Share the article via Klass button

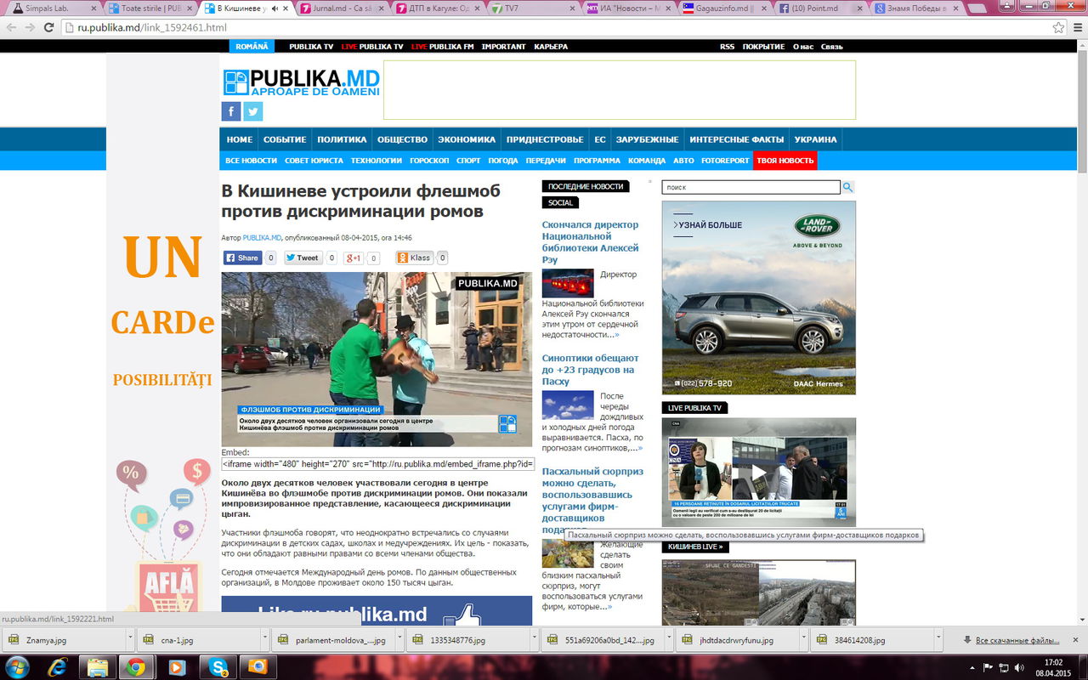pyautogui.click(x=415, y=258)
